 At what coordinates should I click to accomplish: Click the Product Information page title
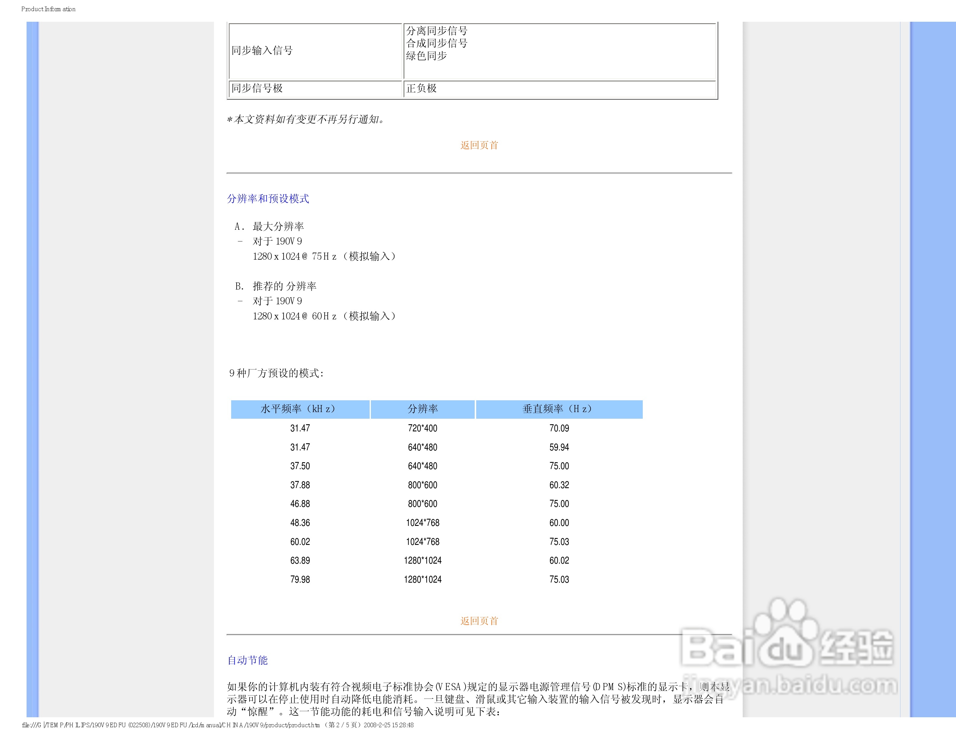pos(48,9)
